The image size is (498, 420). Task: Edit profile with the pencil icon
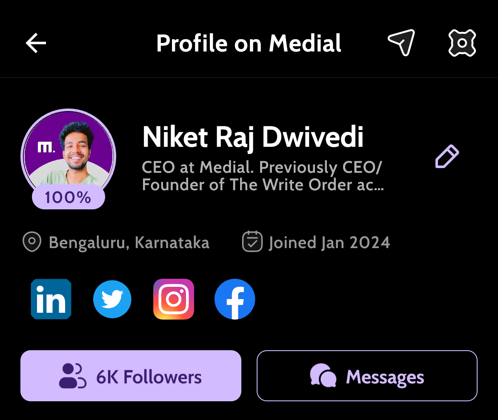[447, 156]
